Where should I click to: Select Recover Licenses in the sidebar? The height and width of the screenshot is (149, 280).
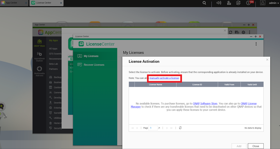[x=94, y=65]
